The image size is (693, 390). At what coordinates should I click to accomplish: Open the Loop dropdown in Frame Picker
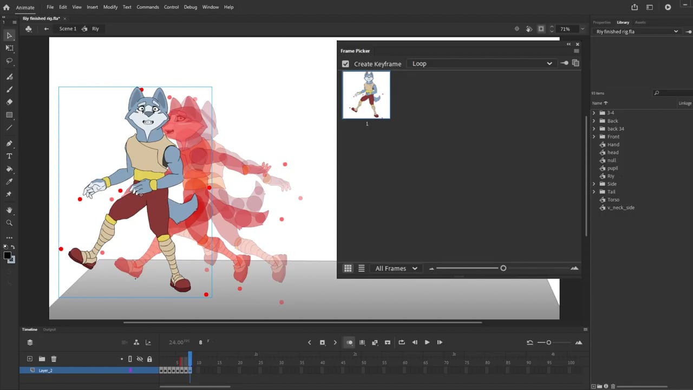(x=482, y=63)
